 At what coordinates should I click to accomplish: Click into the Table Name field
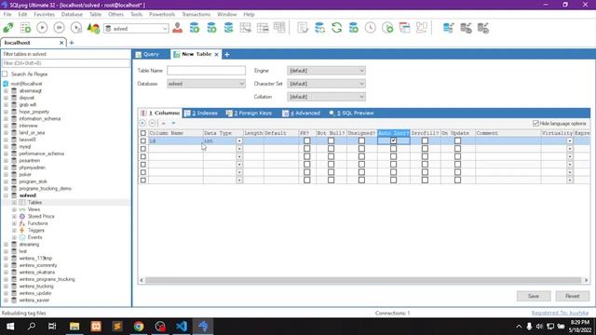207,71
